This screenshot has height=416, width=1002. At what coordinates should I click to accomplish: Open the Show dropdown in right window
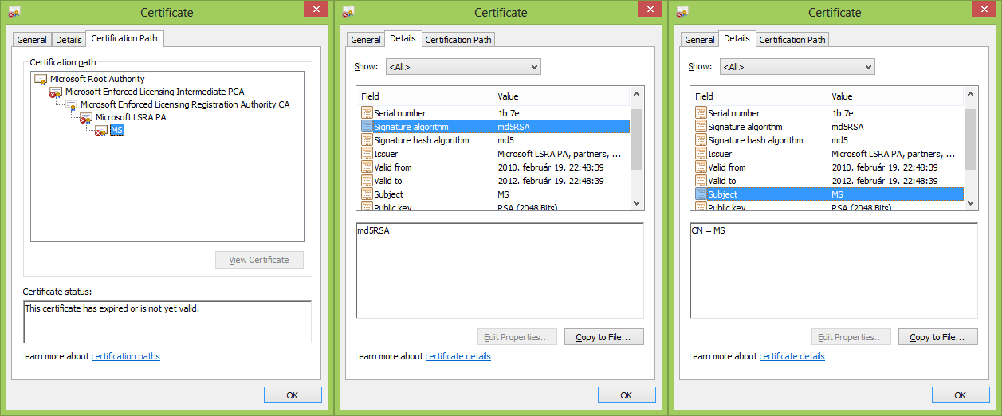[797, 67]
